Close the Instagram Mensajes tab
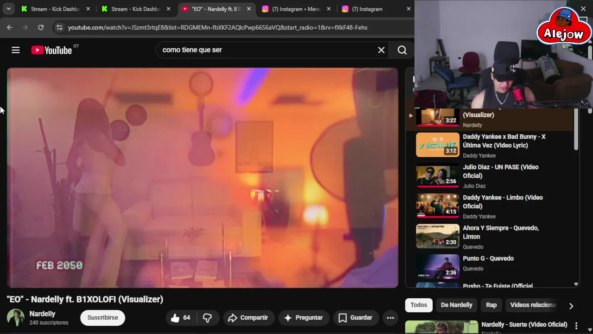593x334 pixels. 329,9
